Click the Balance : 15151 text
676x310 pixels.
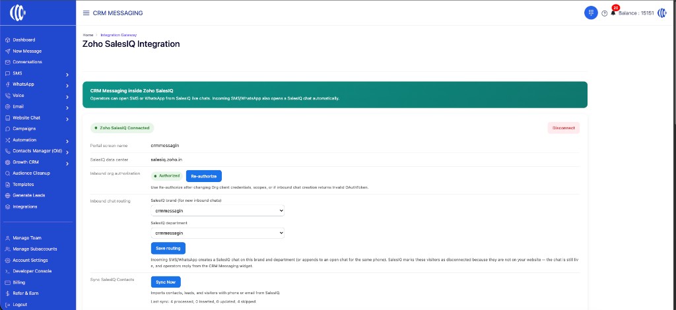pos(636,13)
